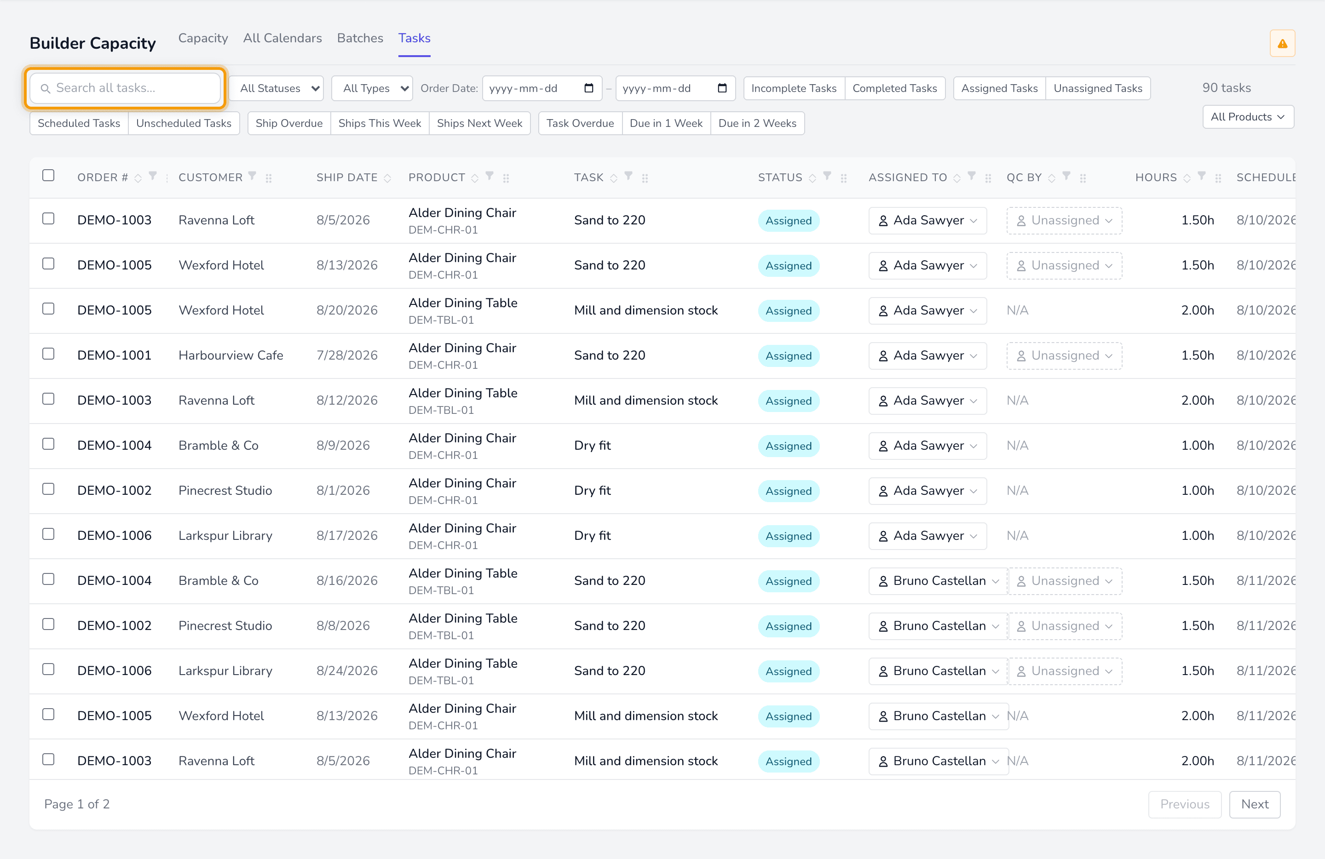This screenshot has width=1325, height=859.
Task: Open the Customer column filter icon
Action: point(252,177)
